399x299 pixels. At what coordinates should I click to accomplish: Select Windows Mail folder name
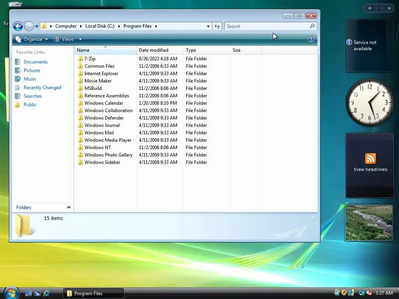99,132
